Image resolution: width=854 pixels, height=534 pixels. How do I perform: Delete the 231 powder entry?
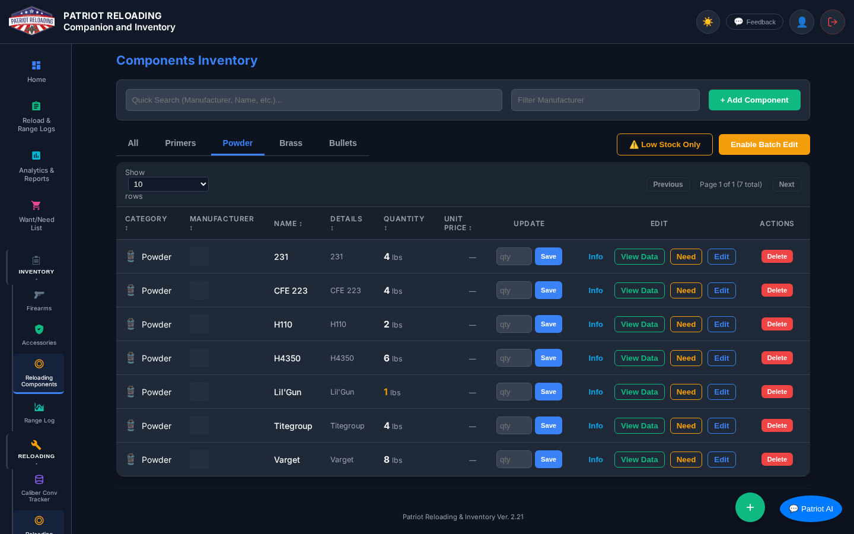pos(777,256)
